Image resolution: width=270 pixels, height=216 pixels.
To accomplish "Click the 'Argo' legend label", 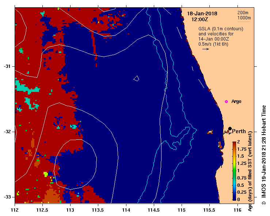I will pos(236,101).
